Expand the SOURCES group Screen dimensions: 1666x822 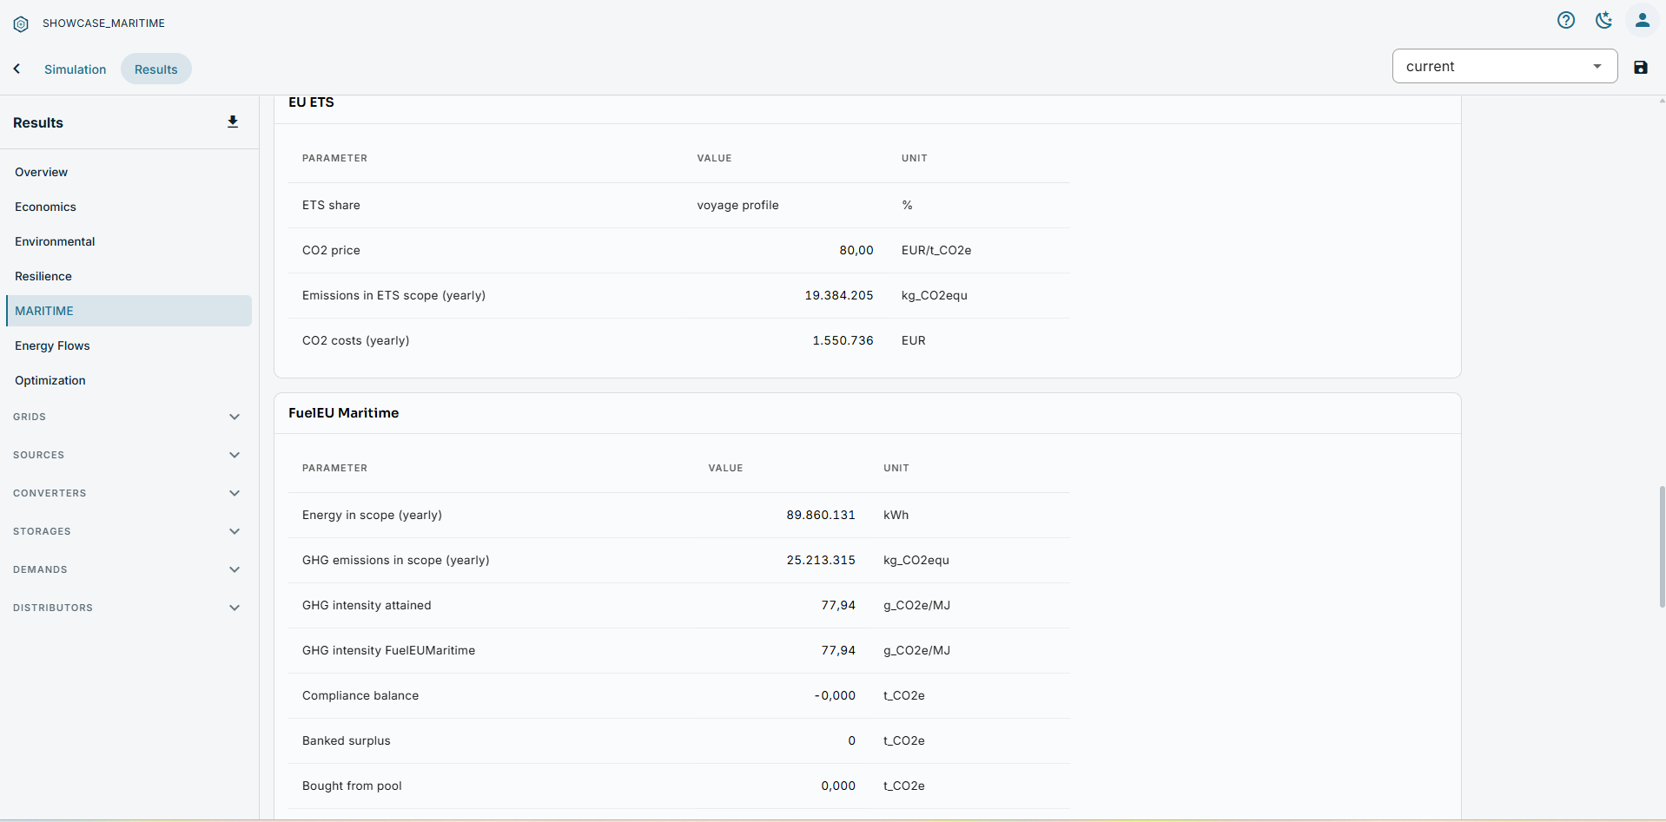click(x=127, y=455)
